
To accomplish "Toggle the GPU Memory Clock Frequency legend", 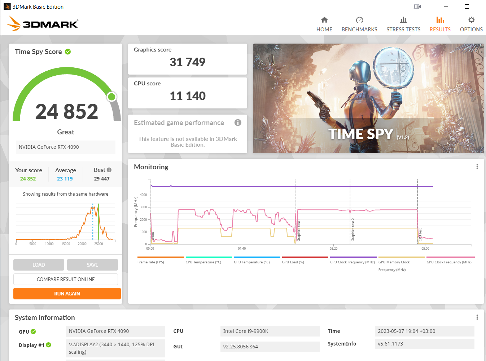I will [x=401, y=264].
